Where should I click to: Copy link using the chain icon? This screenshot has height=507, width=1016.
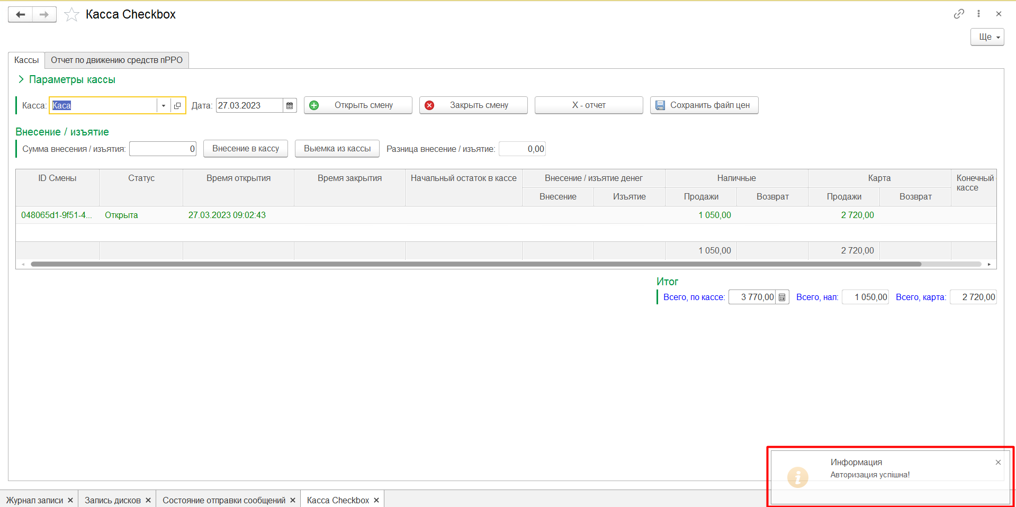[x=959, y=14]
